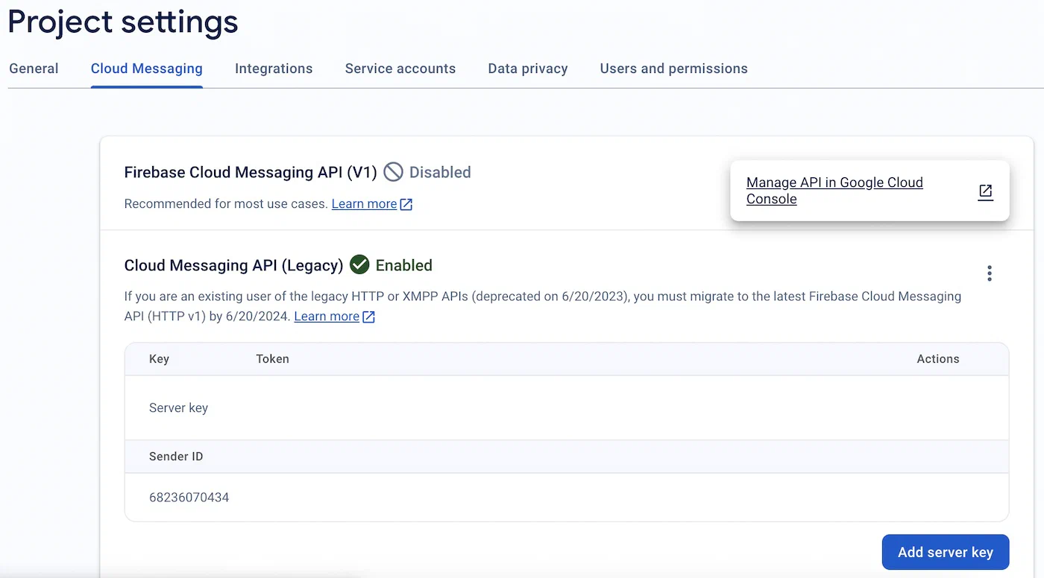Screen dimensions: 1044x578
Task: Open the Integrations tab
Action: (x=274, y=69)
